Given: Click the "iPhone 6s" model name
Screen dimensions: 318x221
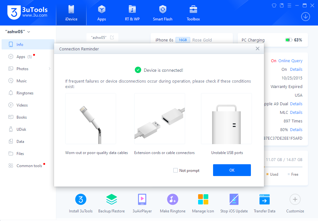Looking at the screenshot, I should pos(164,40).
